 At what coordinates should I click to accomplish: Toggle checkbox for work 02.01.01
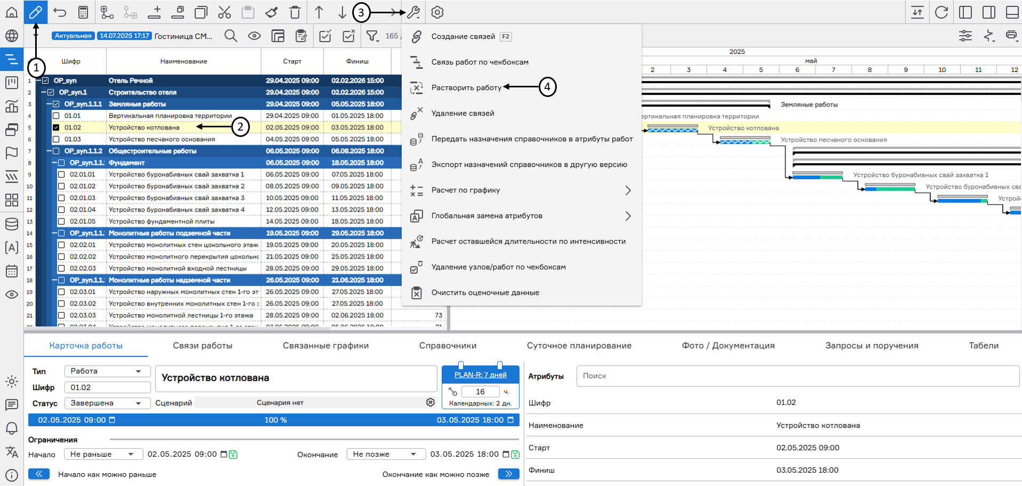pos(61,174)
